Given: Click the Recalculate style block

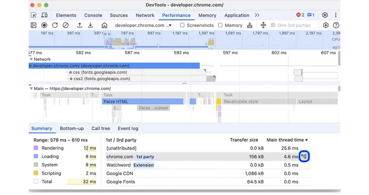Looking at the screenshot, I should coord(259,101).
